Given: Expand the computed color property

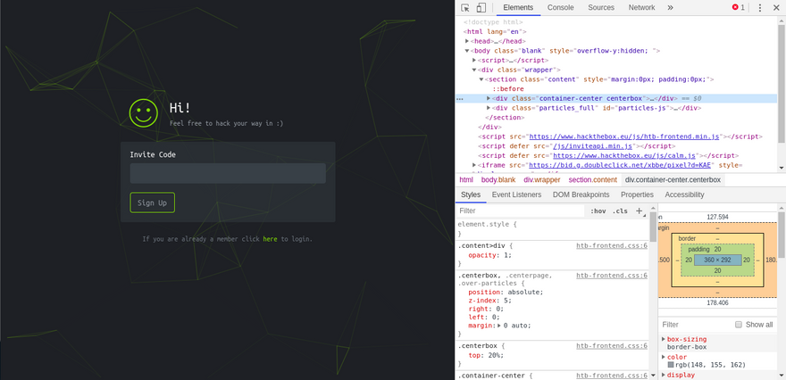Looking at the screenshot, I should 663,357.
